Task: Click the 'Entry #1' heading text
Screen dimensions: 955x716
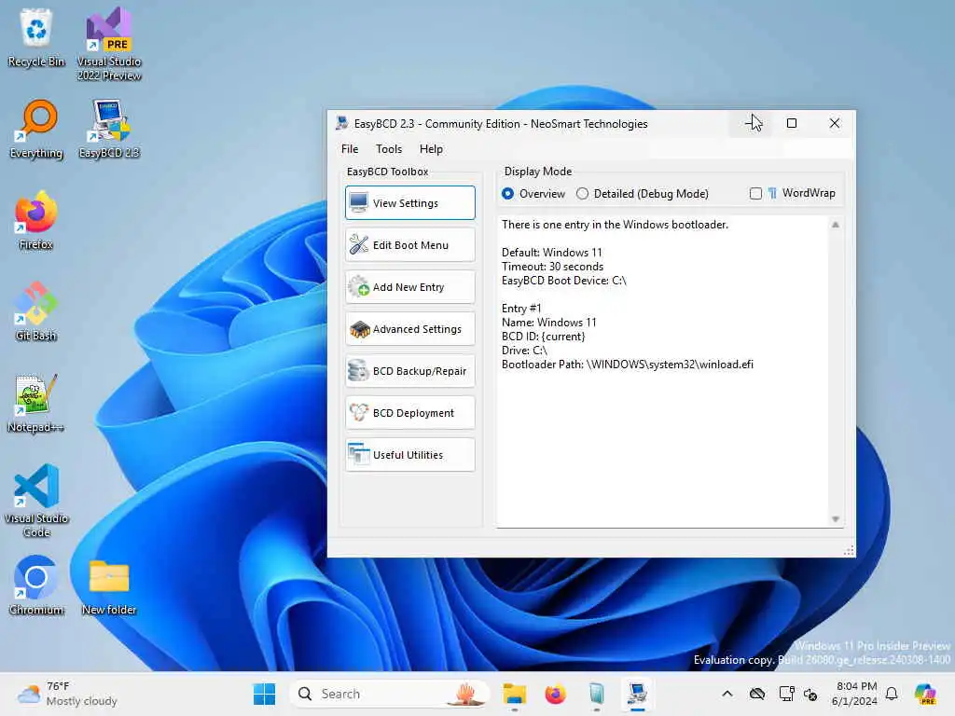Action: (521, 309)
